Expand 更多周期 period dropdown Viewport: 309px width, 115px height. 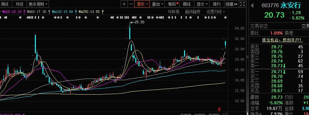pos(38,4)
